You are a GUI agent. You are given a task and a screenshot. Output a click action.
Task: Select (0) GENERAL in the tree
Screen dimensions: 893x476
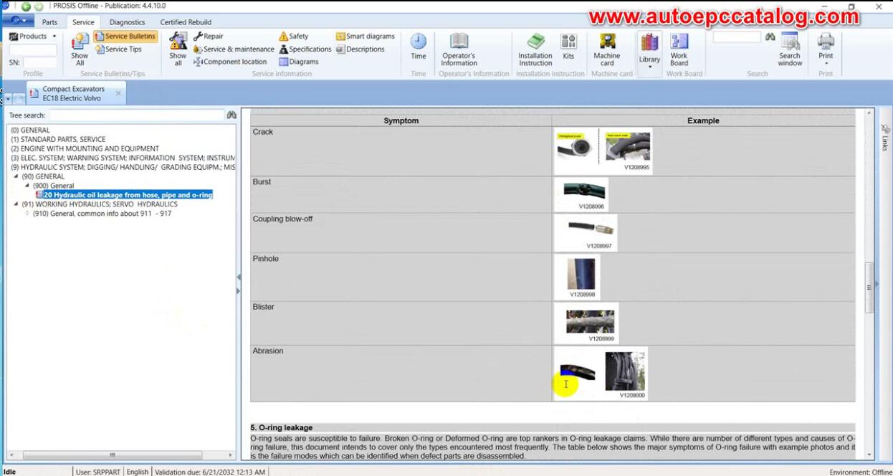pos(30,130)
